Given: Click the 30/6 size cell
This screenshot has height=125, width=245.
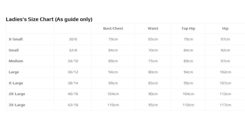Looking at the screenshot, I should tap(73, 39).
